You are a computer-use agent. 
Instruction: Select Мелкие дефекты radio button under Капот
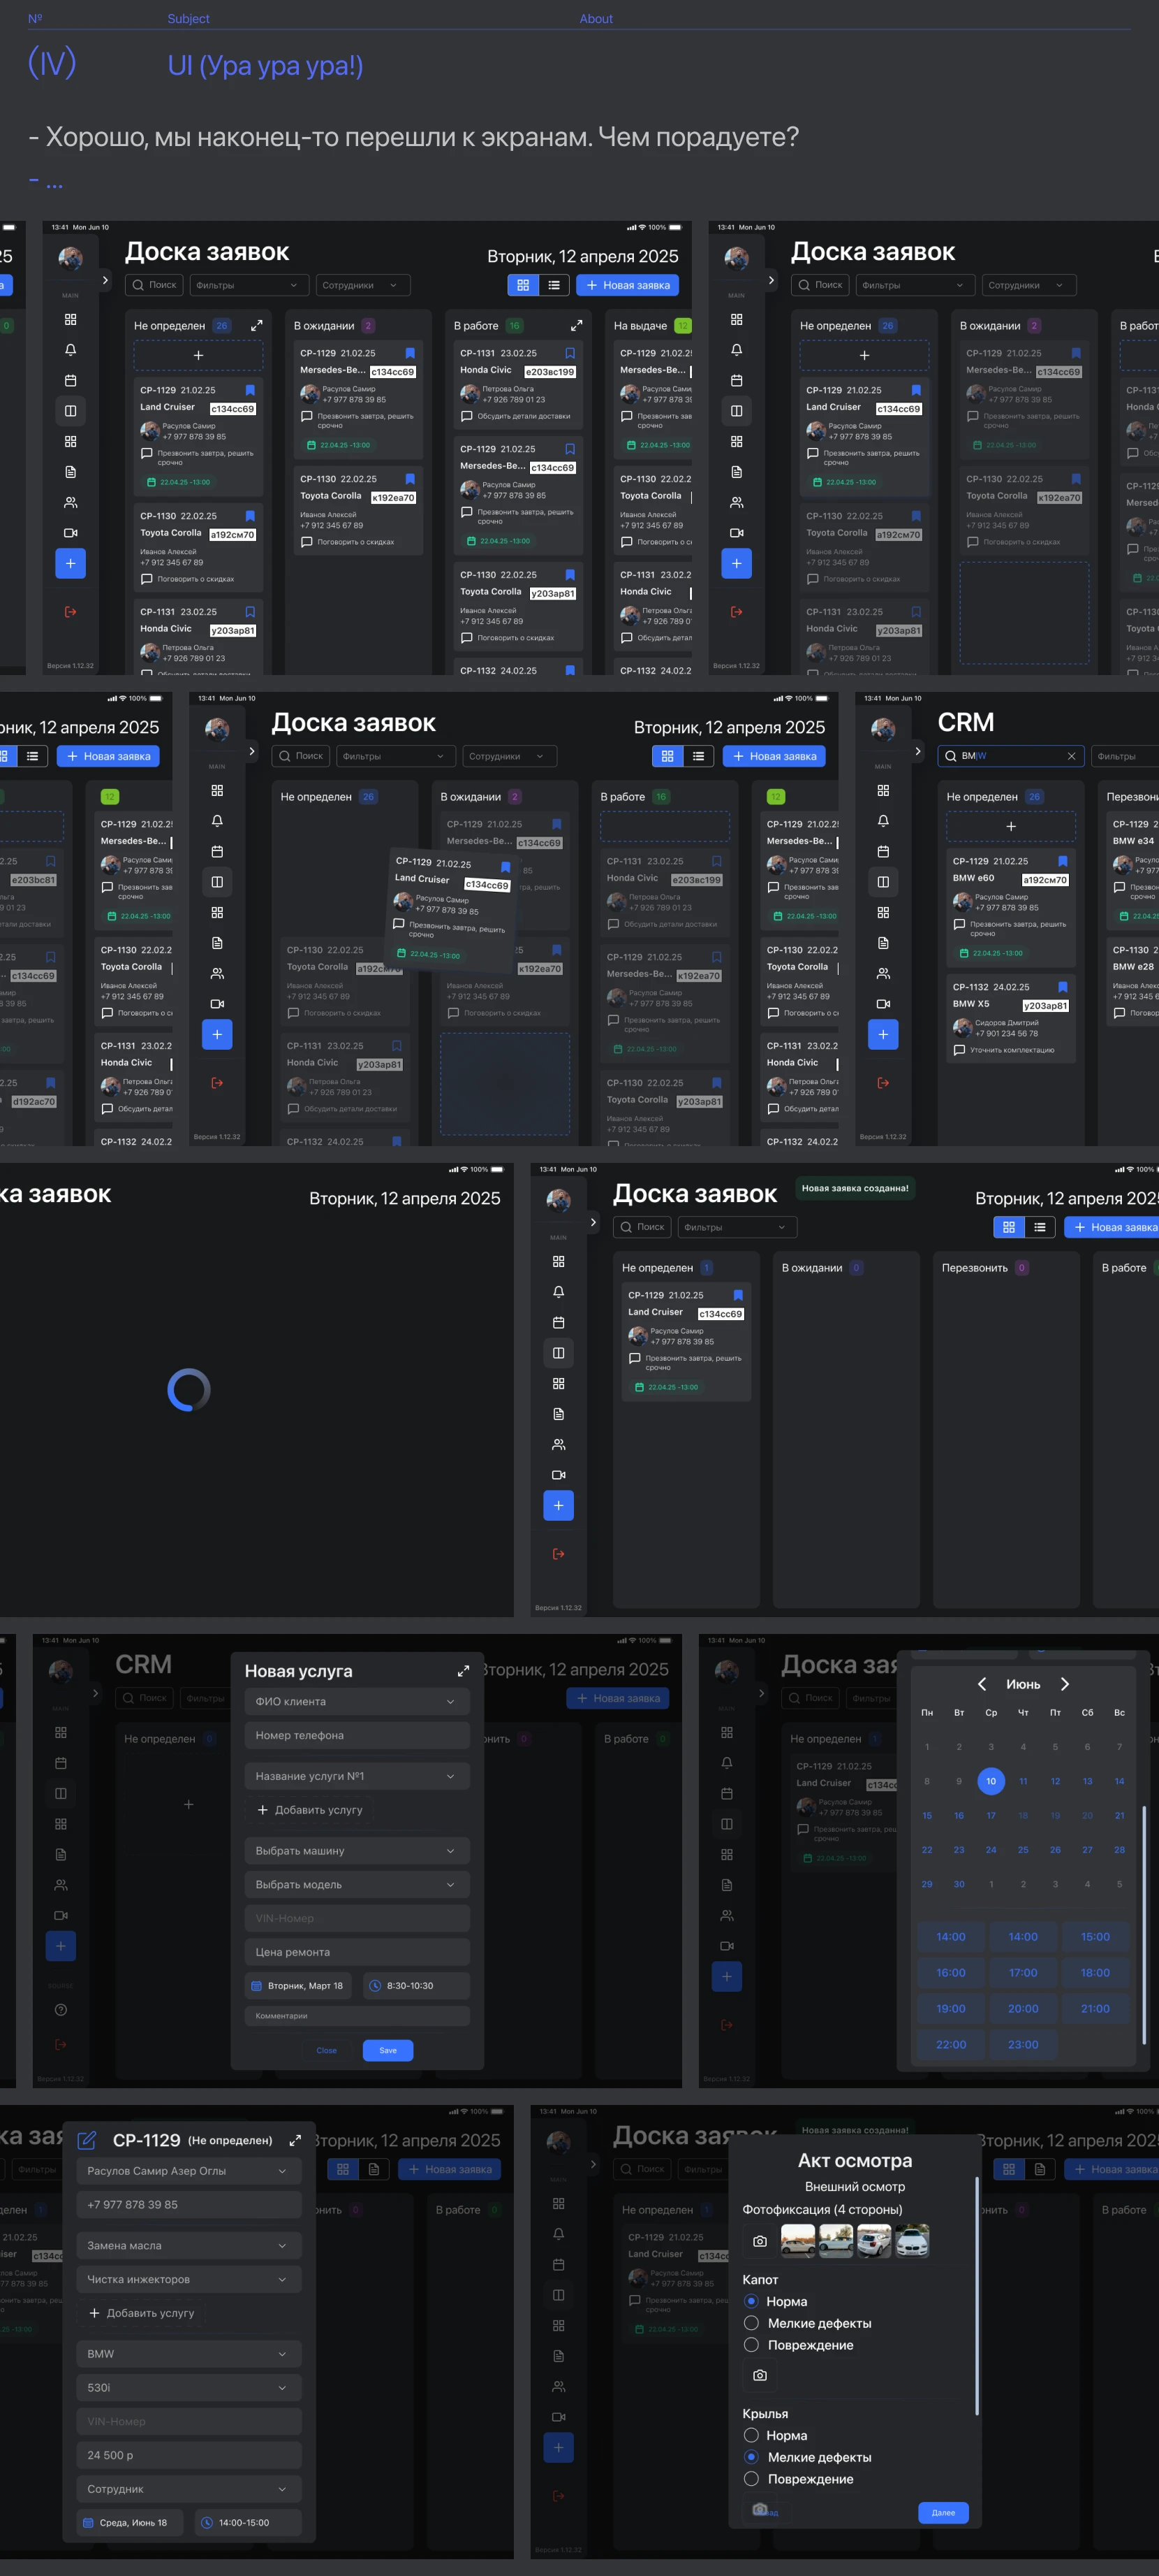coord(751,2322)
